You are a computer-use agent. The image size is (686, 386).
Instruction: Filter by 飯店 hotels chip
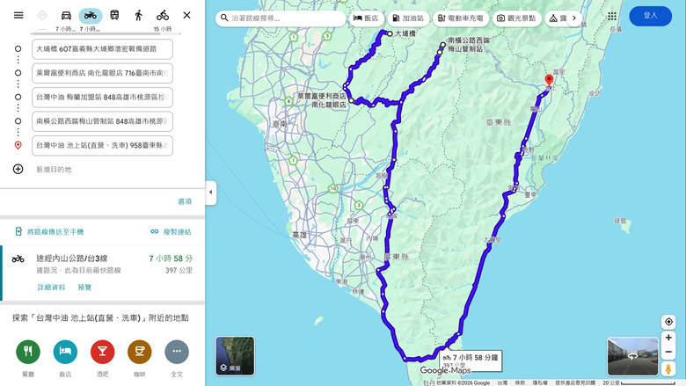366,18
